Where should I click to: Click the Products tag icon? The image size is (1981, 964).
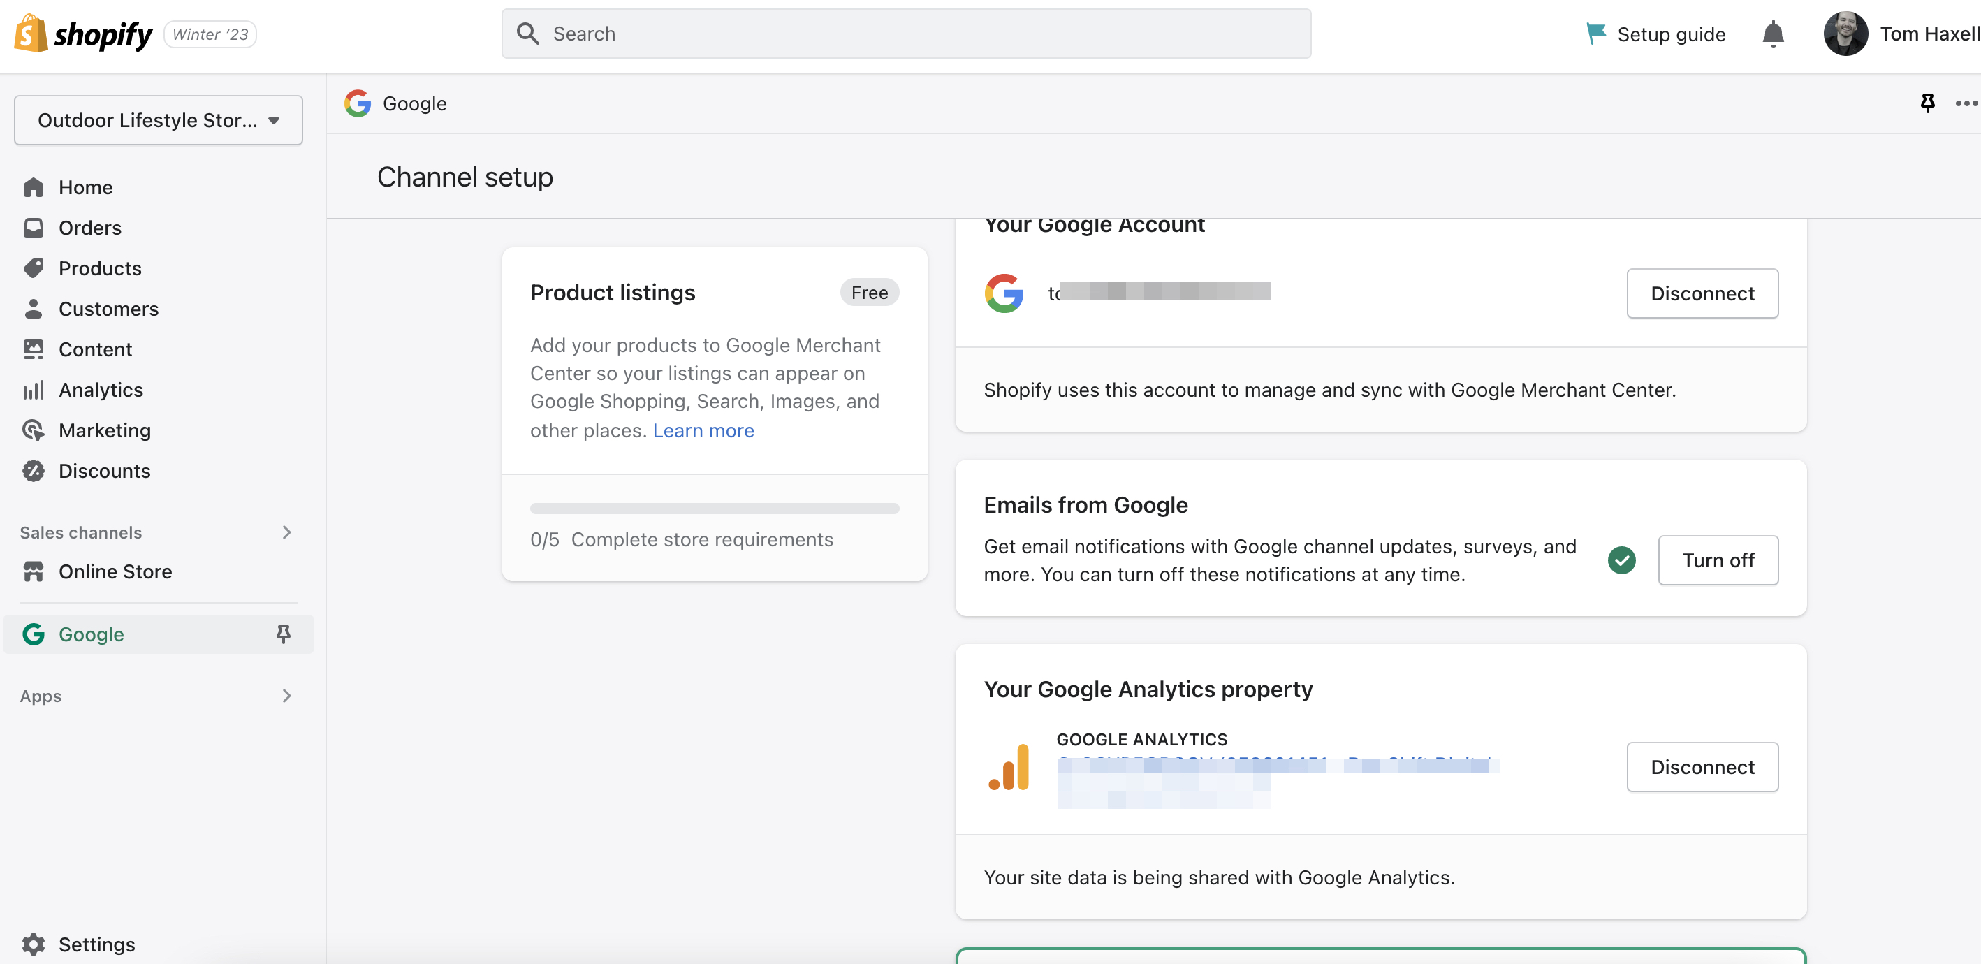[33, 268]
